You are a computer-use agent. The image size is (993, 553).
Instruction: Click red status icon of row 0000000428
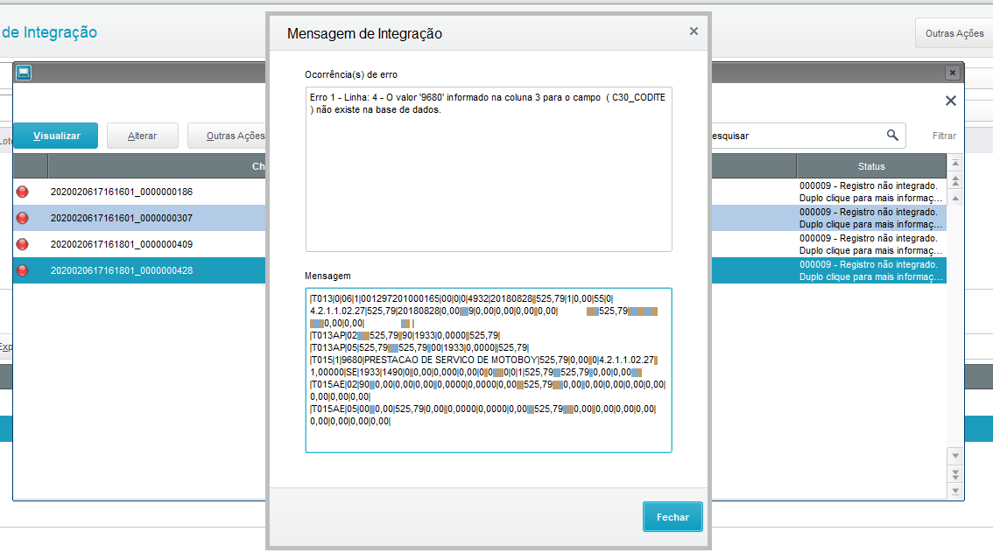(x=22, y=270)
